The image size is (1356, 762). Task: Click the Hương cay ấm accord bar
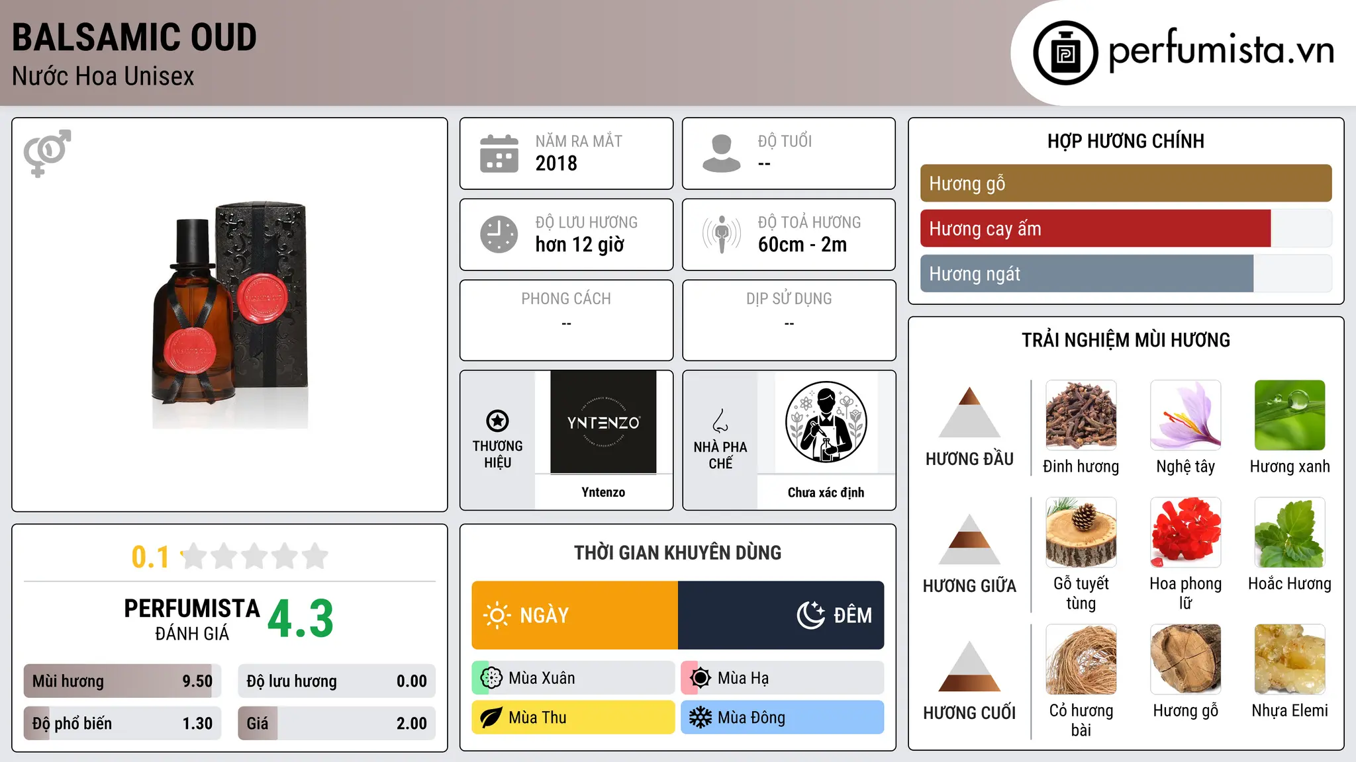tap(1126, 229)
